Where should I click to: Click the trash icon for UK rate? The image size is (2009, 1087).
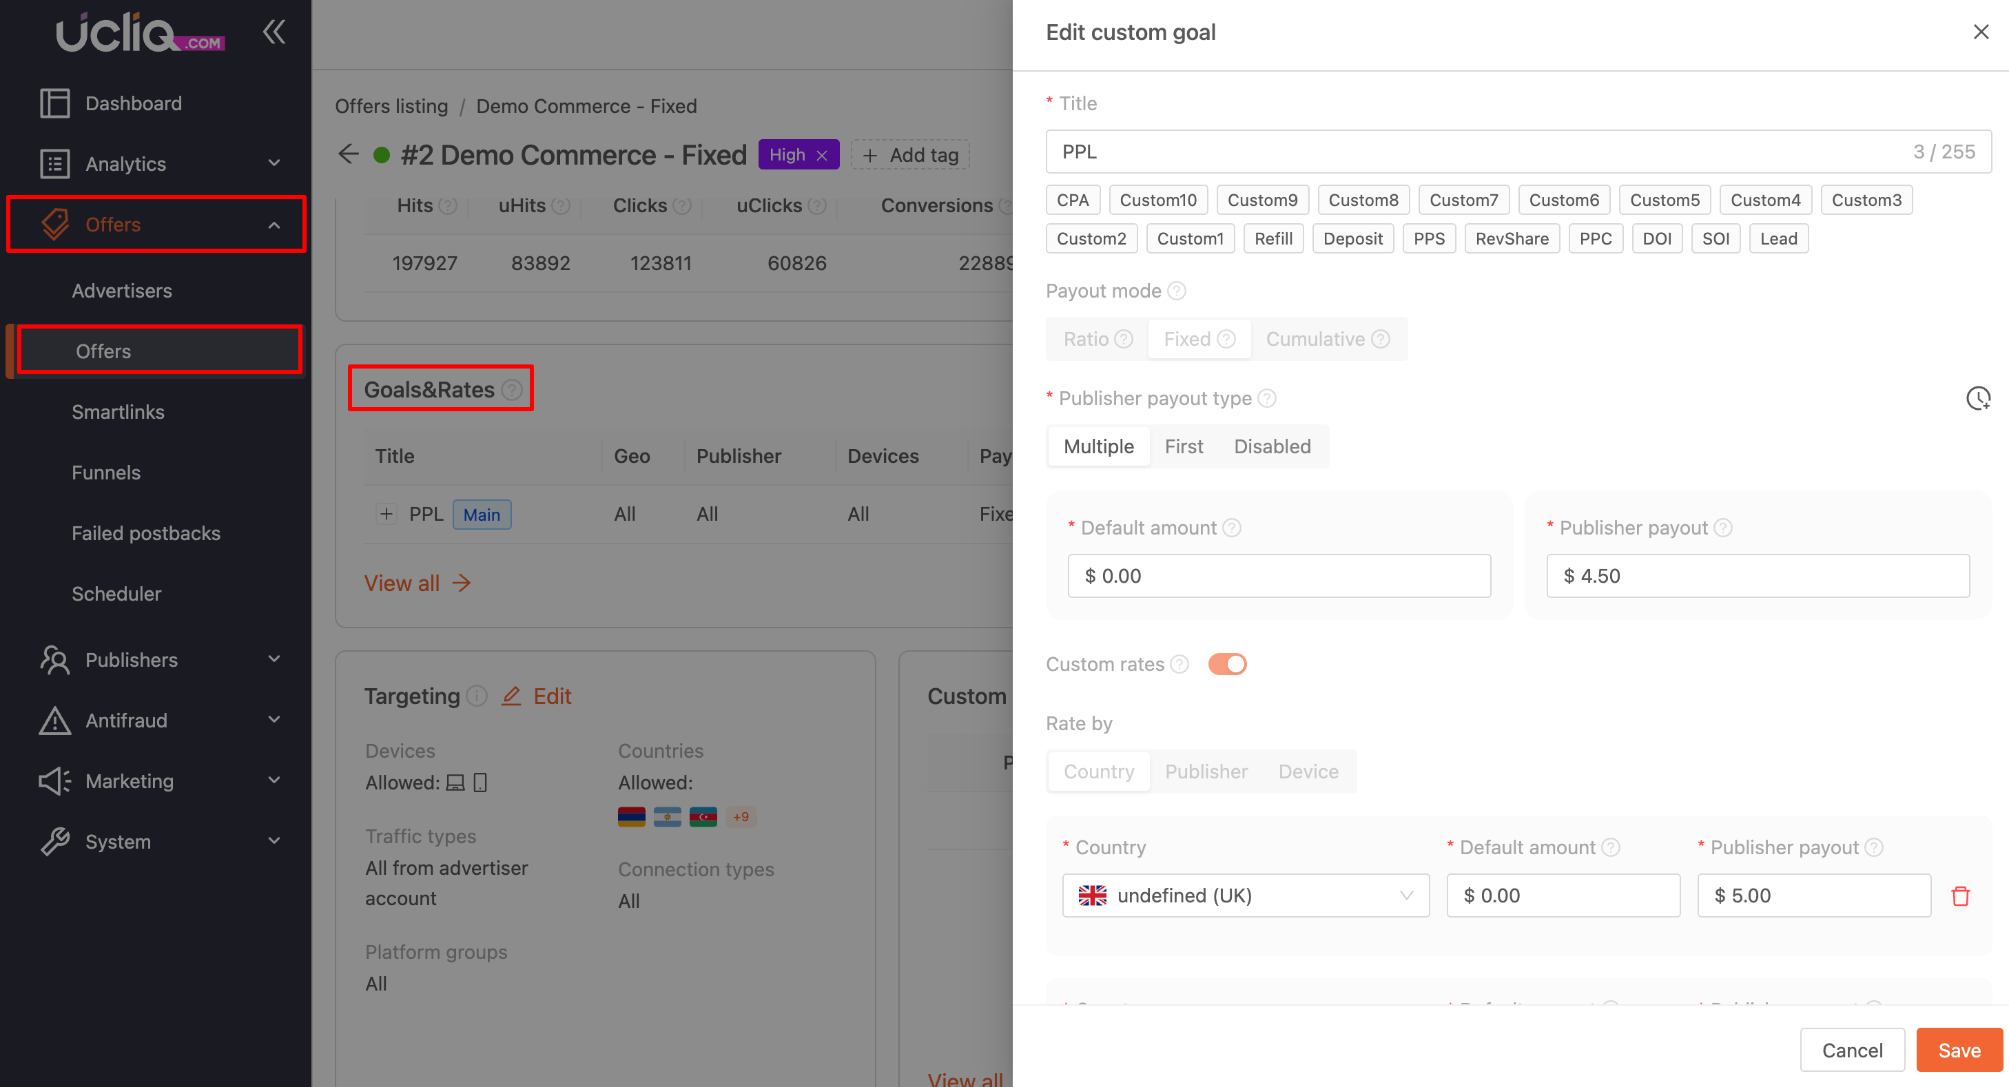click(1960, 896)
